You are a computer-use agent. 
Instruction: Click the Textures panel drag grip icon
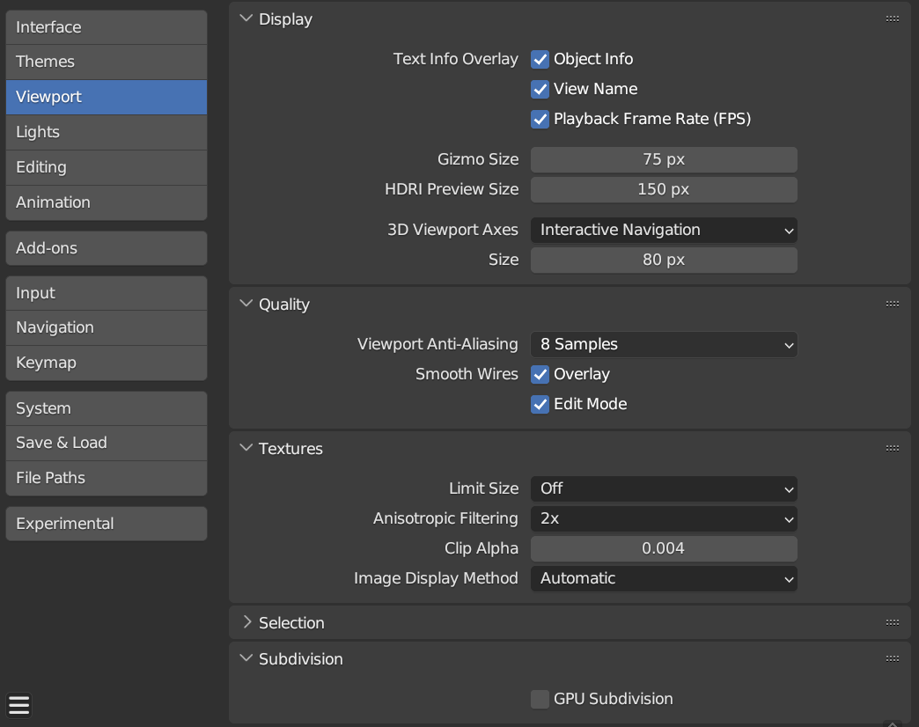pos(892,448)
